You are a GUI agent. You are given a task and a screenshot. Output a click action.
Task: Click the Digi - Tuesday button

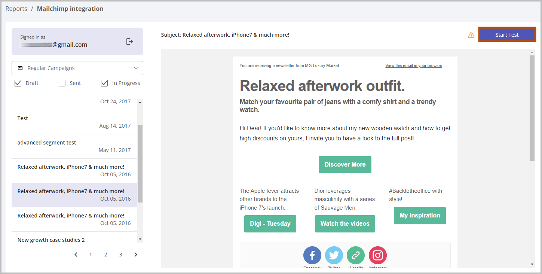click(x=270, y=224)
